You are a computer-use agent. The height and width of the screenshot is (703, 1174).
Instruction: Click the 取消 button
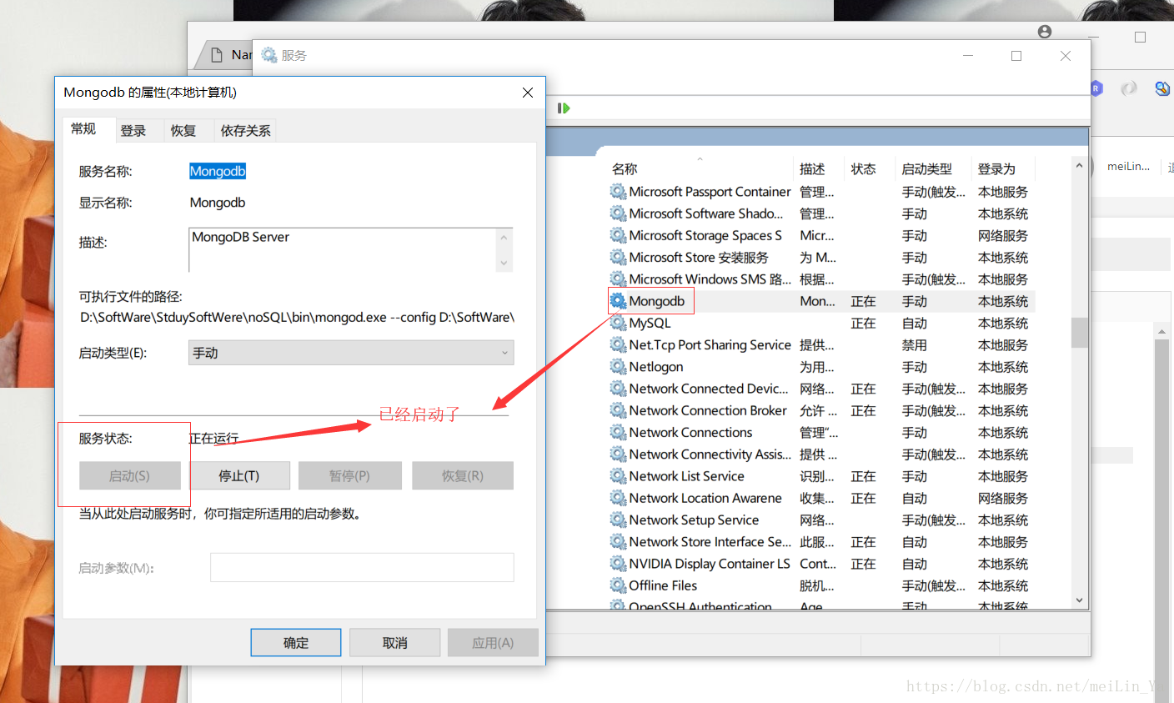click(x=395, y=643)
